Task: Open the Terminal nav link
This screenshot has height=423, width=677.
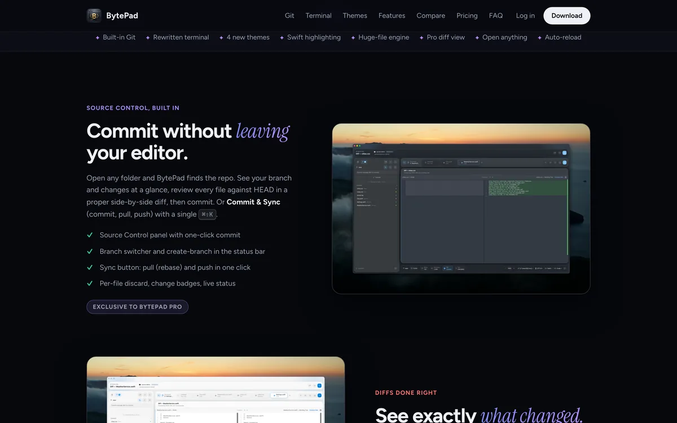Action: coord(319,16)
